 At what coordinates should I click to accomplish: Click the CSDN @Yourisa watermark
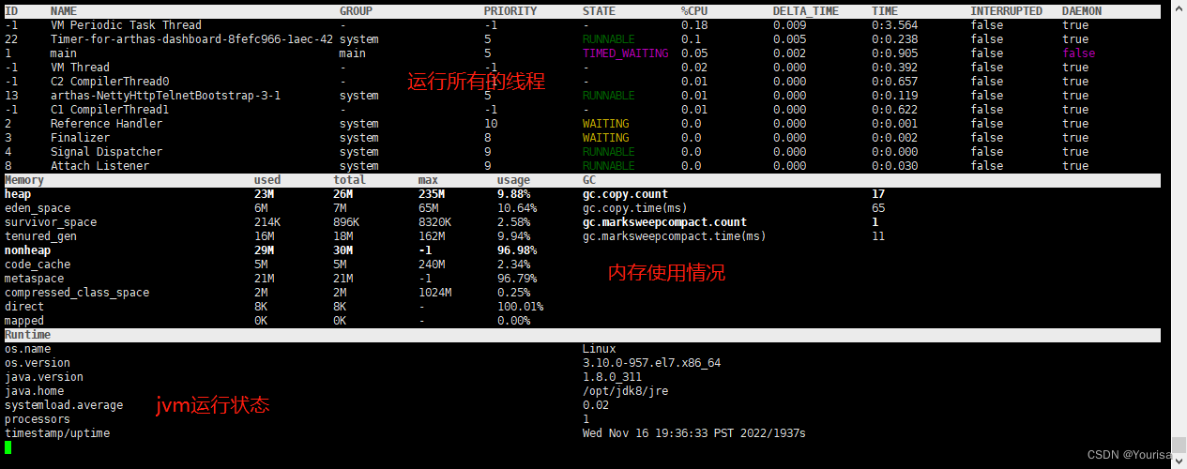pos(1130,455)
